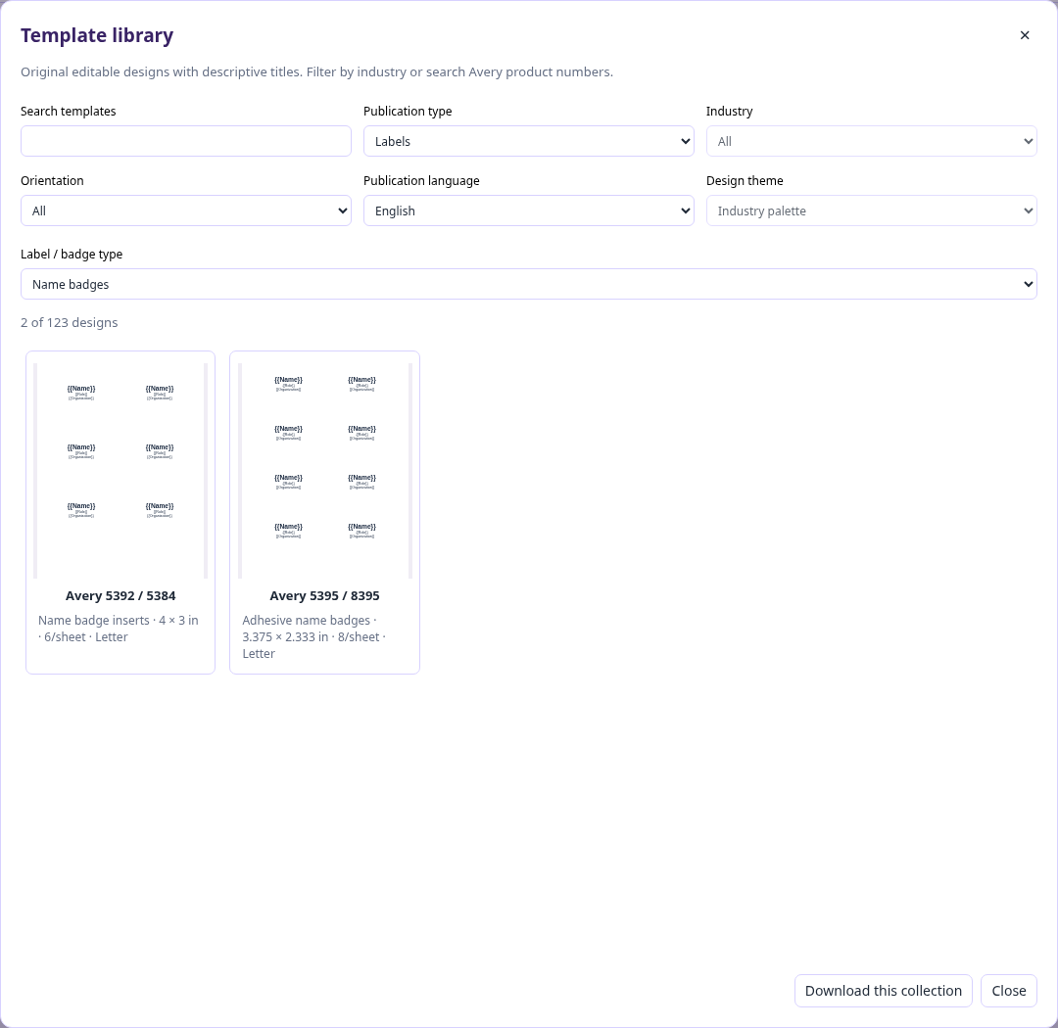This screenshot has width=1058, height=1028.
Task: Click the Close button at bottom
Action: [1009, 990]
